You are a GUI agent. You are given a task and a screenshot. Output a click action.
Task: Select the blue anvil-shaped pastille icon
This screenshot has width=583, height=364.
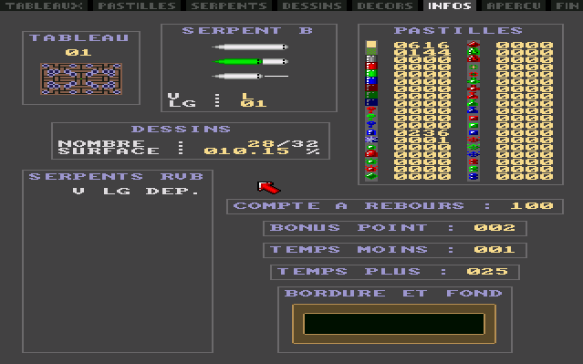pos(474,109)
